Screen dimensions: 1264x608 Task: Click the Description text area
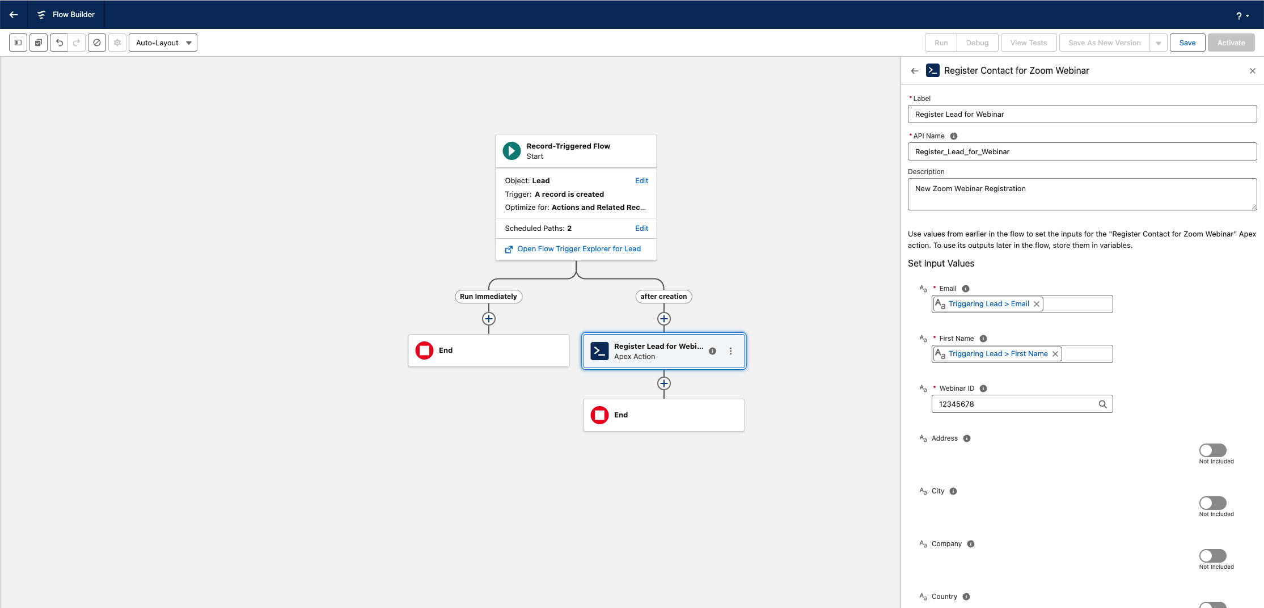(x=1082, y=195)
